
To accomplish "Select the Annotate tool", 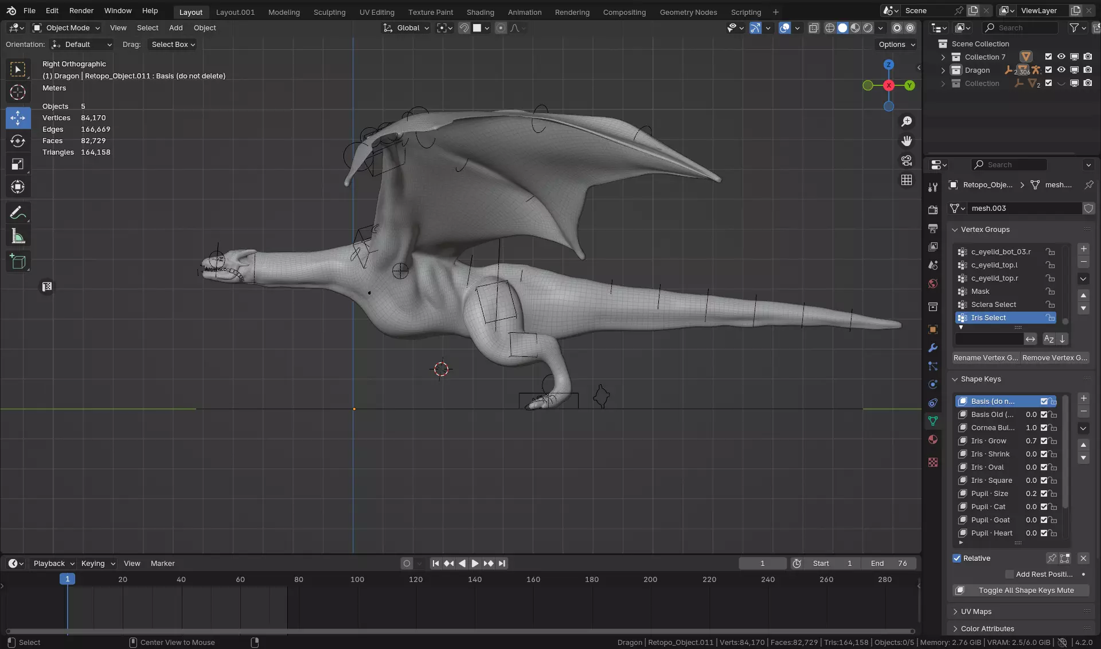I will pyautogui.click(x=18, y=213).
